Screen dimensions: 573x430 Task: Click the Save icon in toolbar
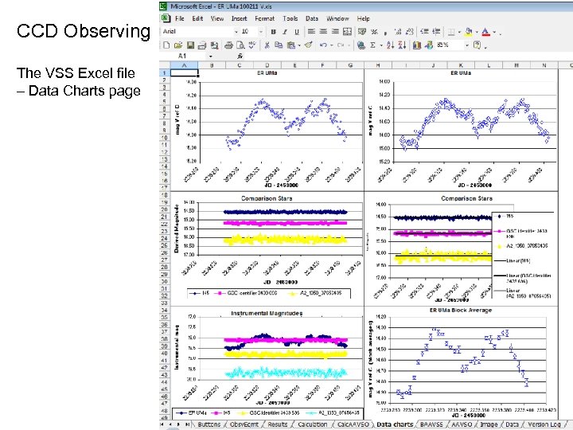[x=190, y=45]
